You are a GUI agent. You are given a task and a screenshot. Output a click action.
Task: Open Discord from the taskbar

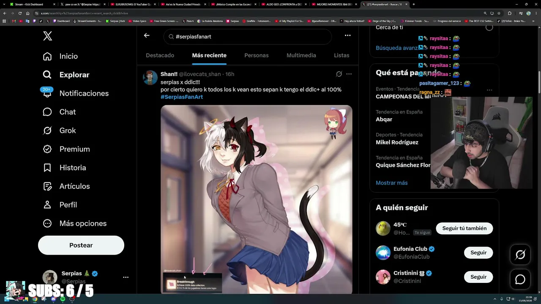53,299
